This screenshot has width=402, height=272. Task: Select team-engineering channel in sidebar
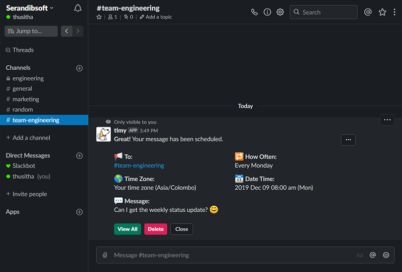44,120
